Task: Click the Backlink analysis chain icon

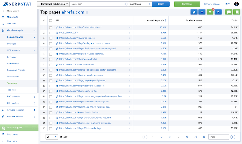Action: pos(3,117)
